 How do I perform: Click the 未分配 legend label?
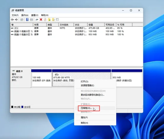[x=17, y=107]
